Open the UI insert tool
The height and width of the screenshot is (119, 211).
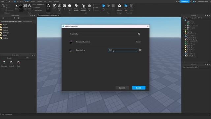[64, 7]
